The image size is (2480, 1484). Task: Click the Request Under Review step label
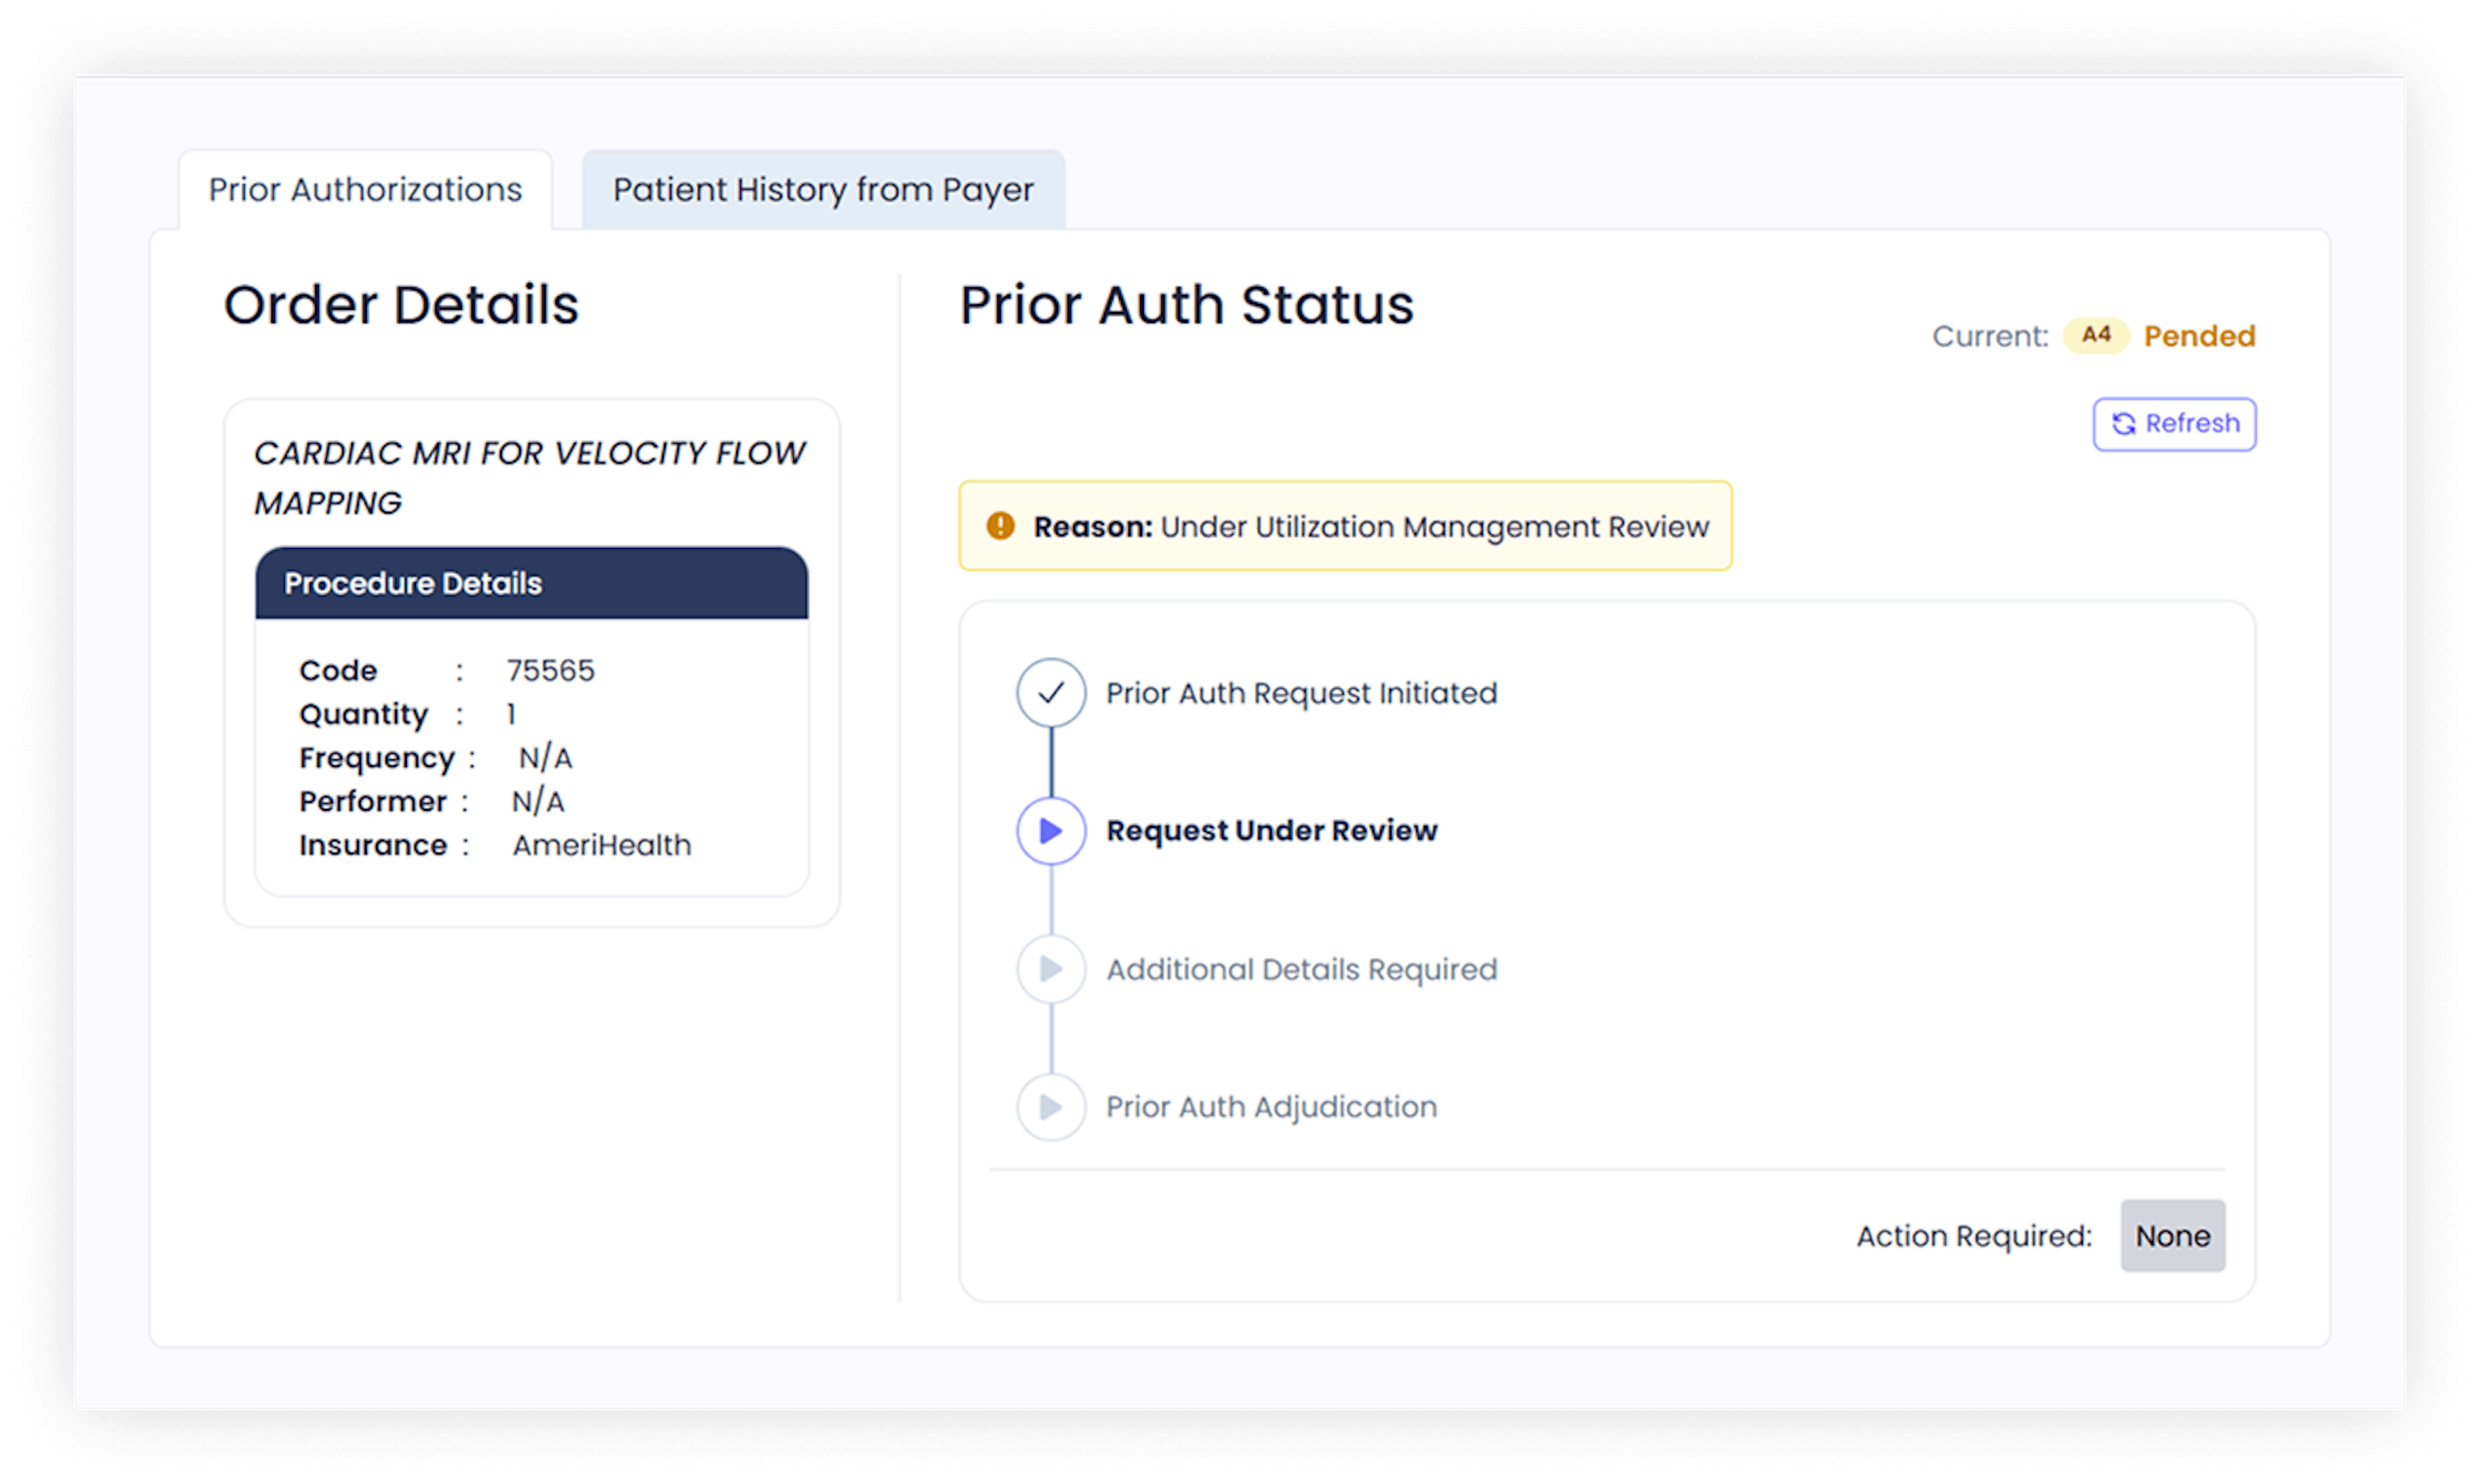click(x=1271, y=831)
